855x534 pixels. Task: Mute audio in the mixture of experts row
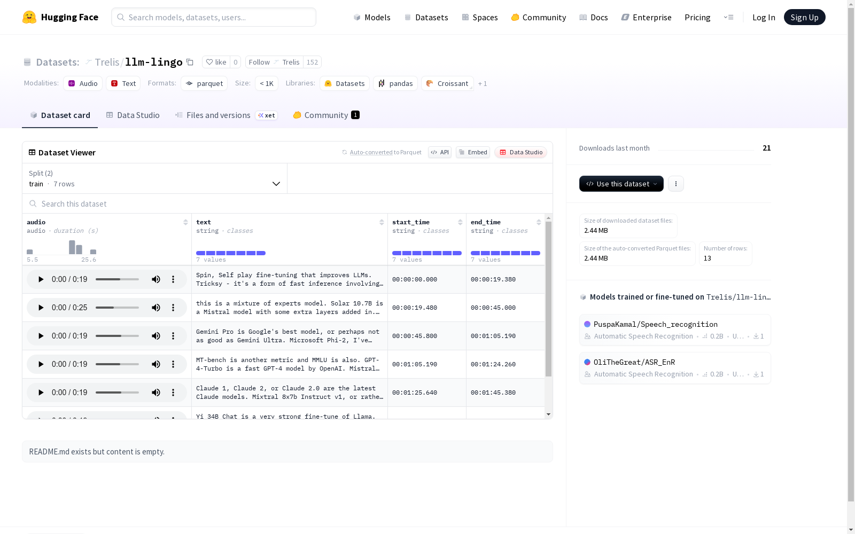tap(156, 308)
